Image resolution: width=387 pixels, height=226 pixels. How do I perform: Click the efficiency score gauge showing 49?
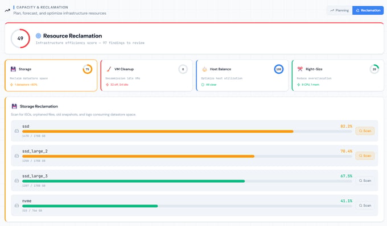click(20, 39)
